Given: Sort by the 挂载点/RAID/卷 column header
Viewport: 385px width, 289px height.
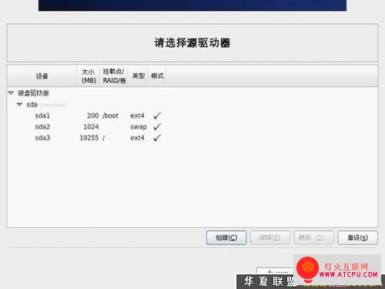Looking at the screenshot, I should pyautogui.click(x=114, y=76).
